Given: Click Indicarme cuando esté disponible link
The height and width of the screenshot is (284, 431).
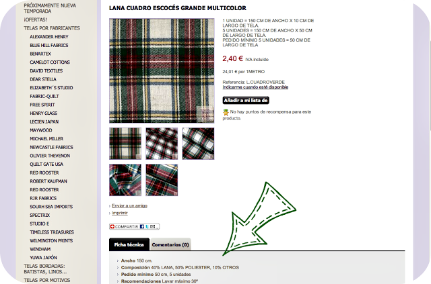Looking at the screenshot, I should [255, 87].
